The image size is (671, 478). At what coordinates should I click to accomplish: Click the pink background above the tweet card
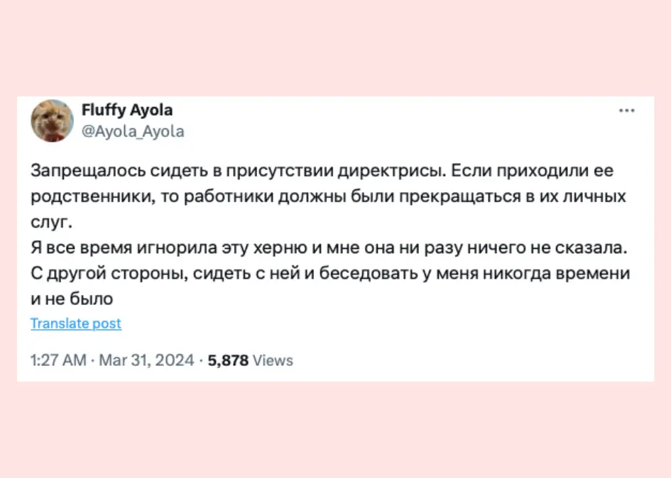pos(335,46)
